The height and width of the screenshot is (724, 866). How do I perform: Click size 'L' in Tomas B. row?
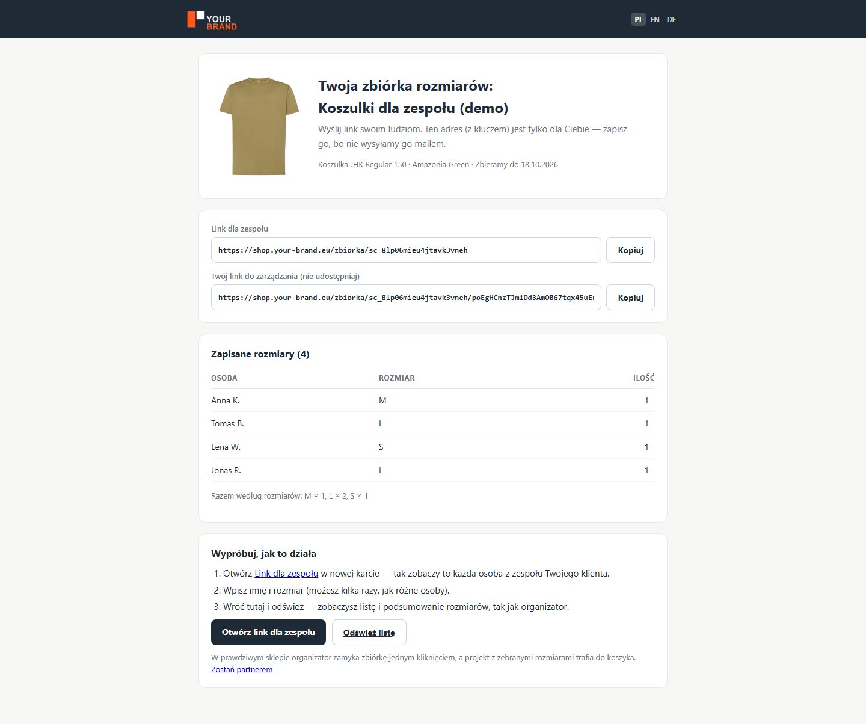click(381, 423)
